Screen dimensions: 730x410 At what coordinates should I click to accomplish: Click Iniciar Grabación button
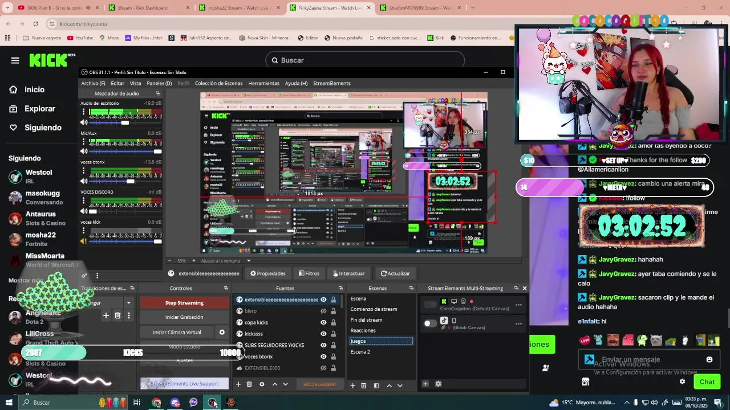click(184, 317)
